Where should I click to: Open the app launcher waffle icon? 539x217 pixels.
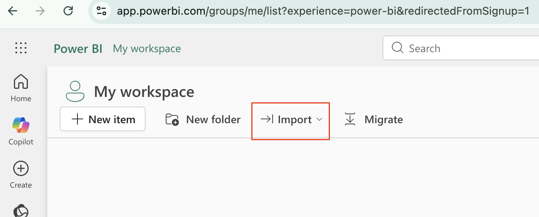(21, 48)
